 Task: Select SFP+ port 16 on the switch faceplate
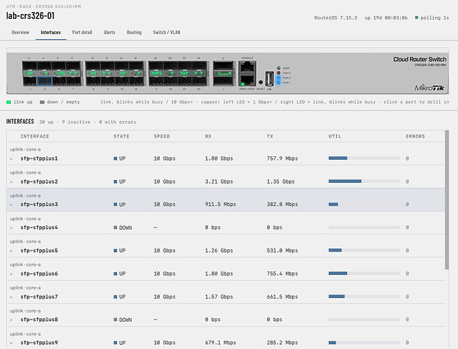137,65
